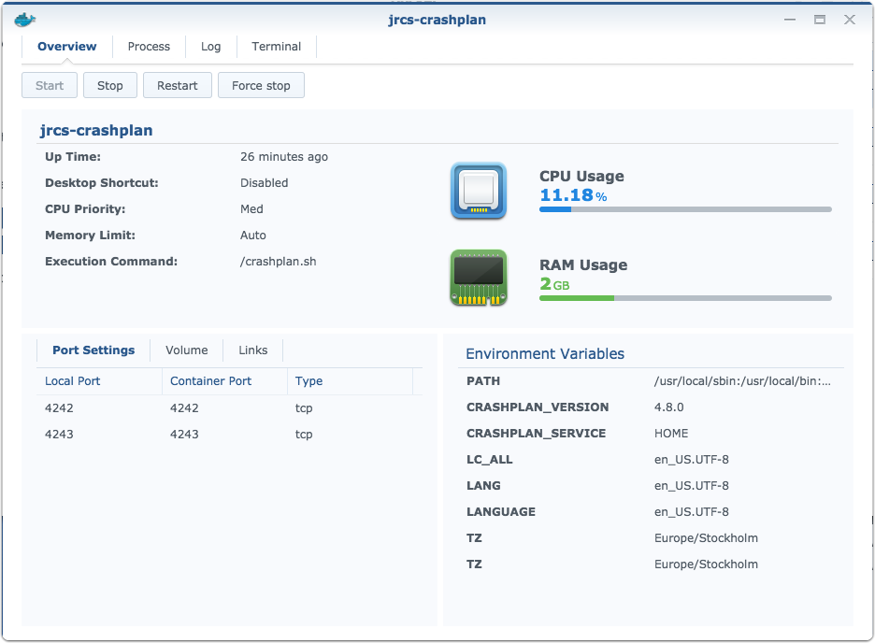875x643 pixels.
Task: Click the Up Time label
Action: click(x=73, y=157)
